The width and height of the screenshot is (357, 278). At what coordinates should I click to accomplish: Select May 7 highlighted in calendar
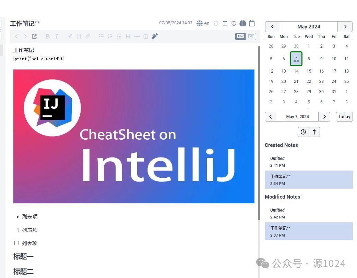[x=296, y=59]
